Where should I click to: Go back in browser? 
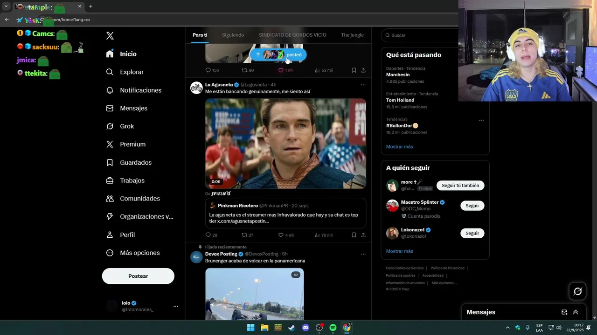click(7, 20)
